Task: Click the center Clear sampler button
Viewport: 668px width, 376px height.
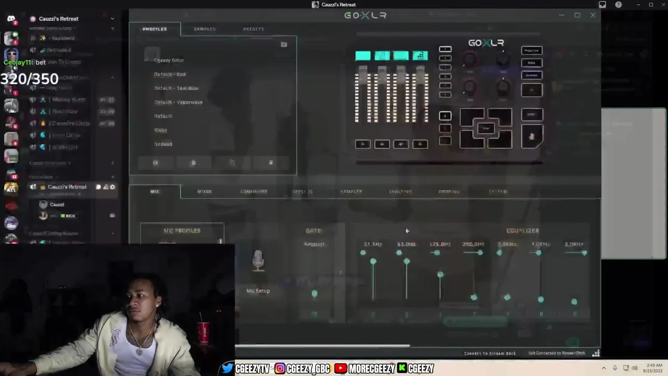Action: point(486,128)
